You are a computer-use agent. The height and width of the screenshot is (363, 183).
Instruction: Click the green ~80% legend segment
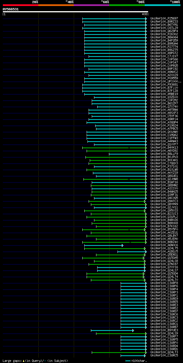[127, 5]
